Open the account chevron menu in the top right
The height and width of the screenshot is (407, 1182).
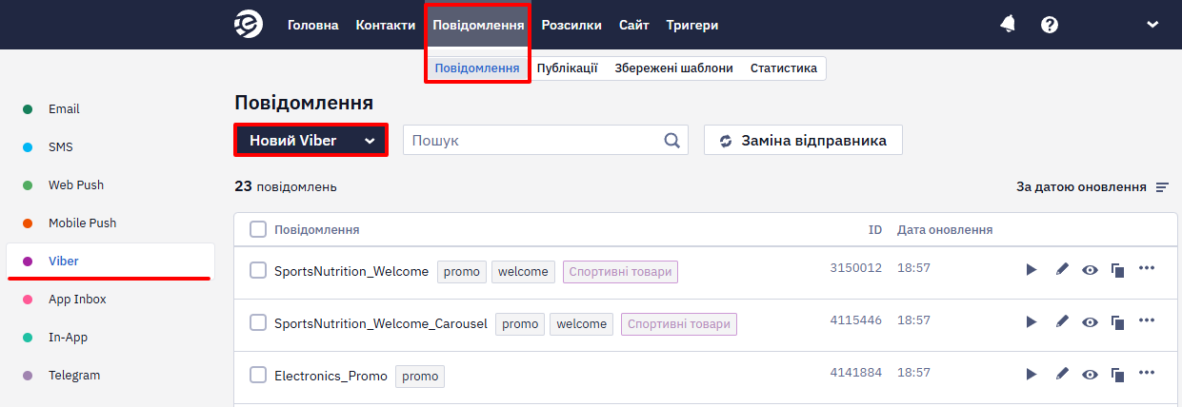pos(1152,25)
